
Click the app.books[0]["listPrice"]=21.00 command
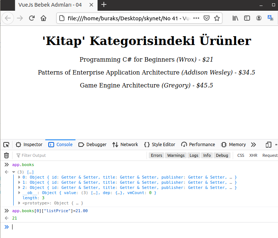pyautogui.click(x=50, y=211)
